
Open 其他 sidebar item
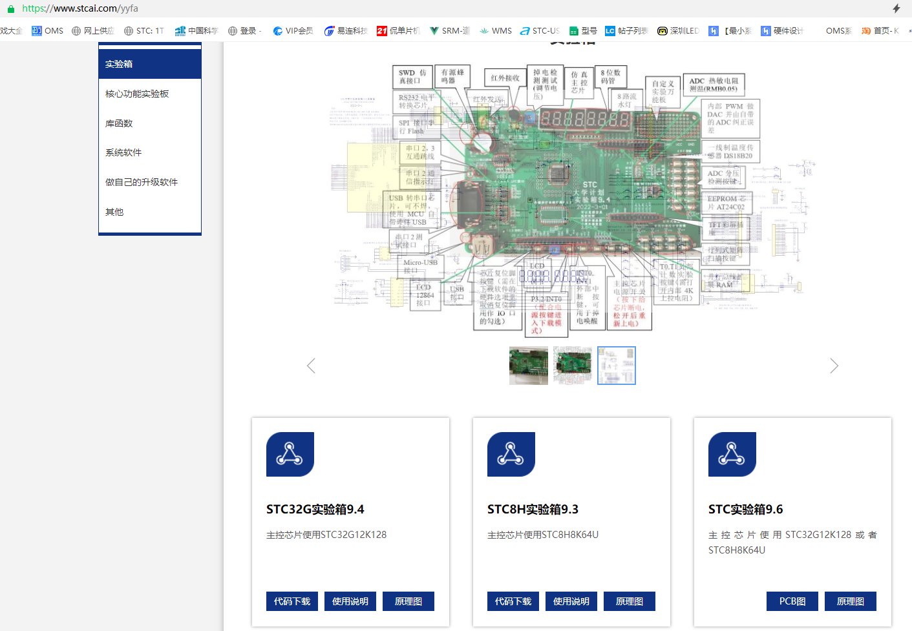(150, 212)
